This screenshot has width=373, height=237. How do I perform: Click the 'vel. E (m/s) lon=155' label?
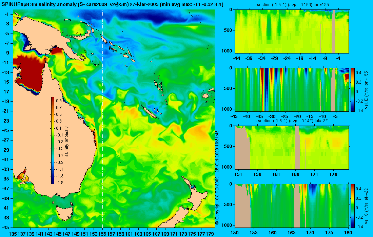coord(366,91)
